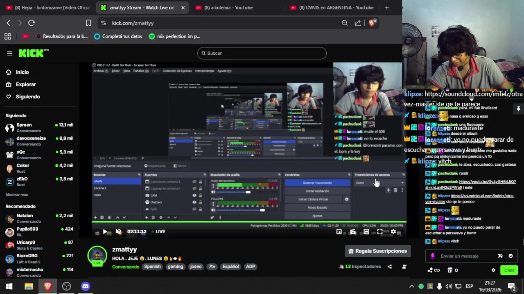
Task: Expand the system tray hidden icons chevron
Action: 412,286
